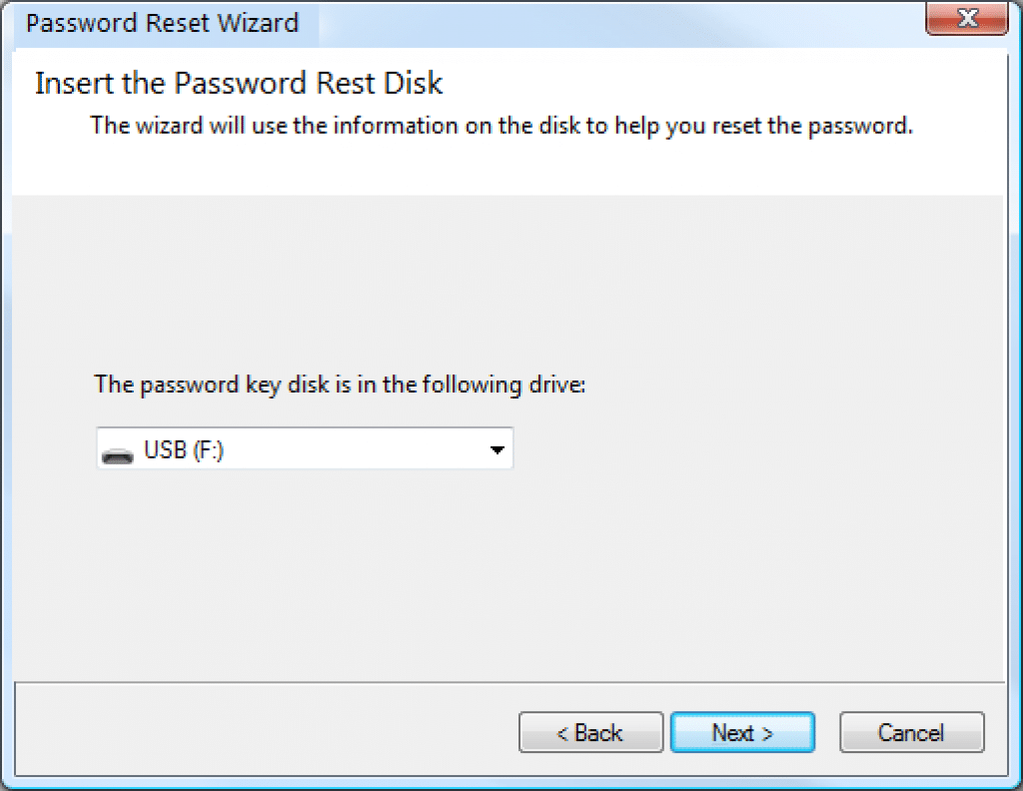Click the USB drive icon in the combo box

(x=119, y=452)
